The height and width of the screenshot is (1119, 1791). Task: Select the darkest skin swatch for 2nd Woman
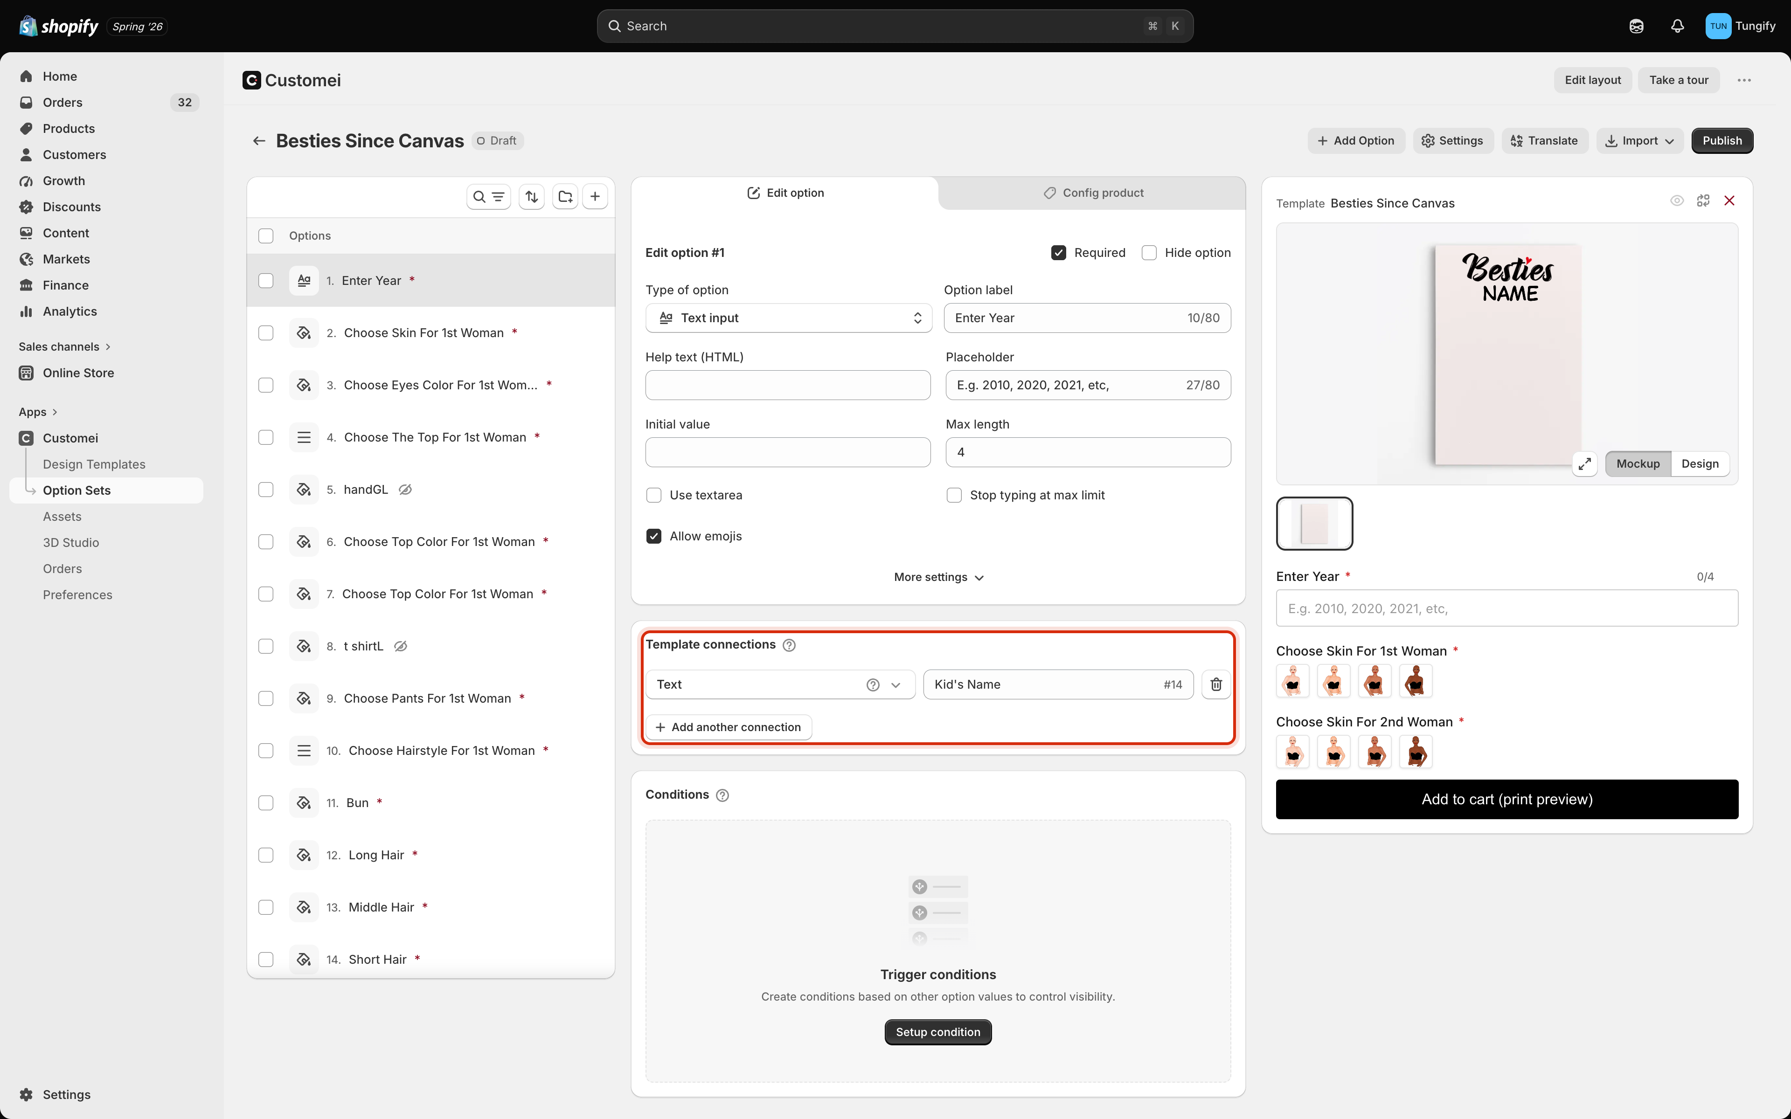(x=1415, y=753)
